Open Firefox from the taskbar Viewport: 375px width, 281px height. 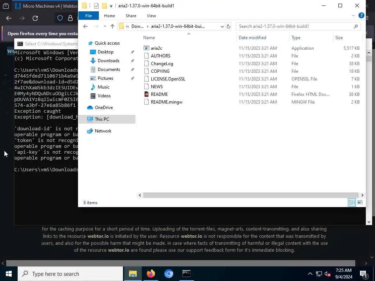[151, 274]
